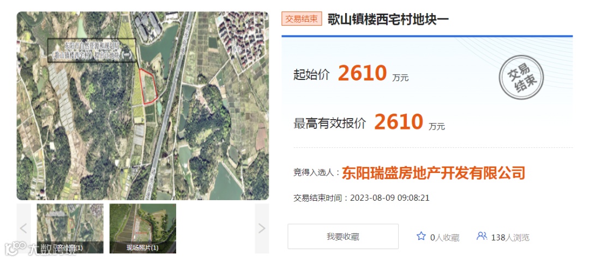Open winner 东阳瑞盛房地产开发有限公司 link
This screenshot has height=260, width=589.
[x=433, y=173]
